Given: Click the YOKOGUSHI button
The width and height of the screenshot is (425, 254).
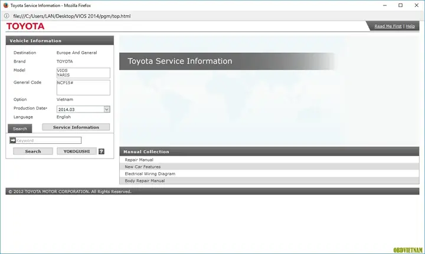Looking at the screenshot, I should (x=77, y=151).
